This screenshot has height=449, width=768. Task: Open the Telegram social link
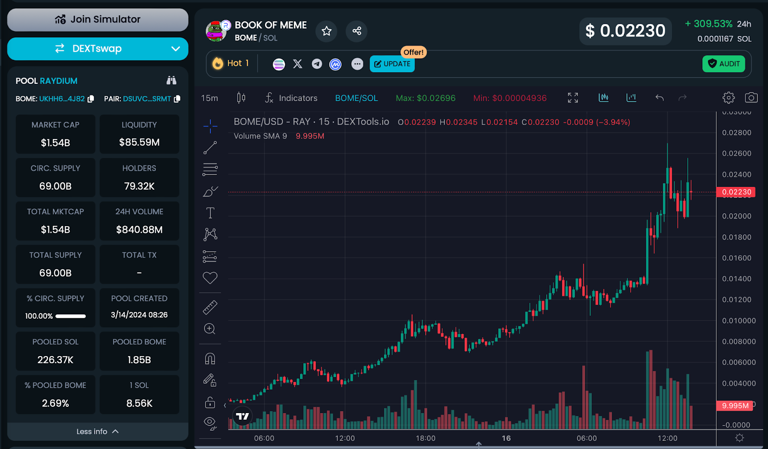tap(317, 64)
